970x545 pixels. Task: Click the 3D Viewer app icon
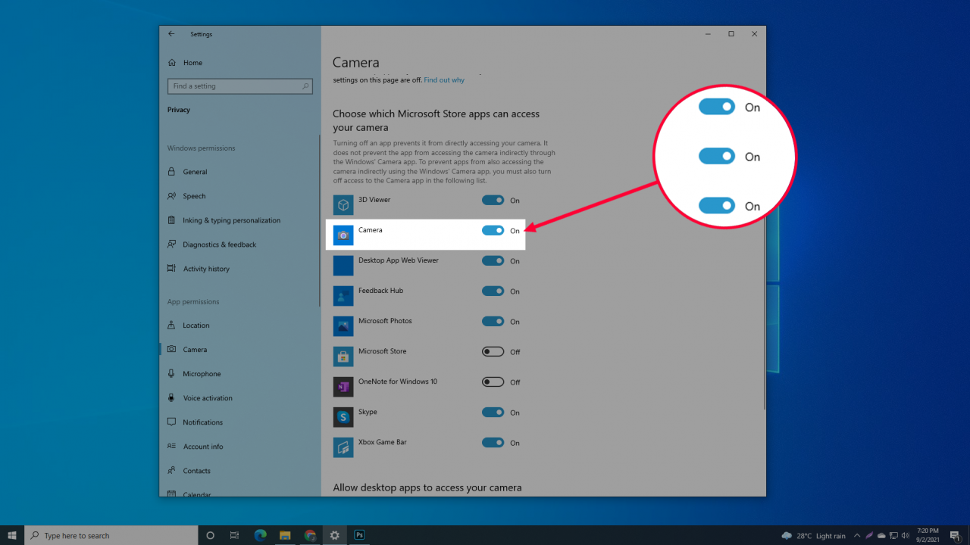click(343, 205)
